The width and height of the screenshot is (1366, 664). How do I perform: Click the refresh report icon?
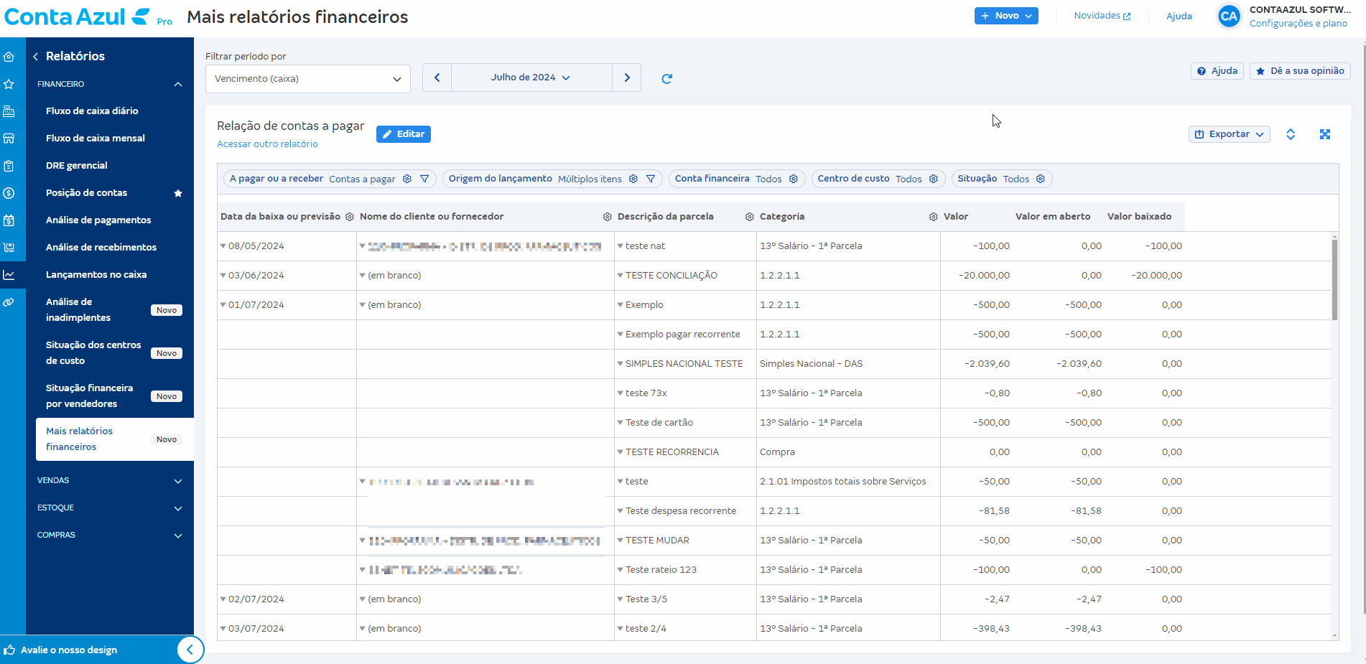pyautogui.click(x=666, y=79)
